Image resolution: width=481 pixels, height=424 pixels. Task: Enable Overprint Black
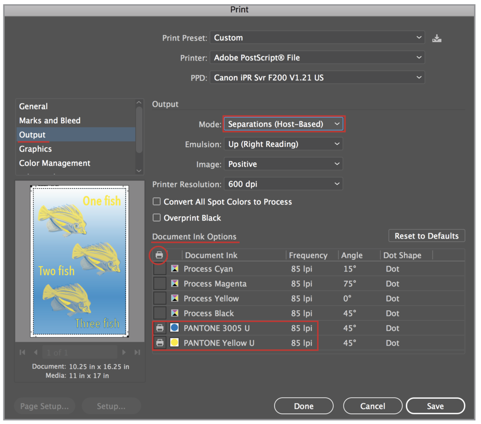coord(157,218)
